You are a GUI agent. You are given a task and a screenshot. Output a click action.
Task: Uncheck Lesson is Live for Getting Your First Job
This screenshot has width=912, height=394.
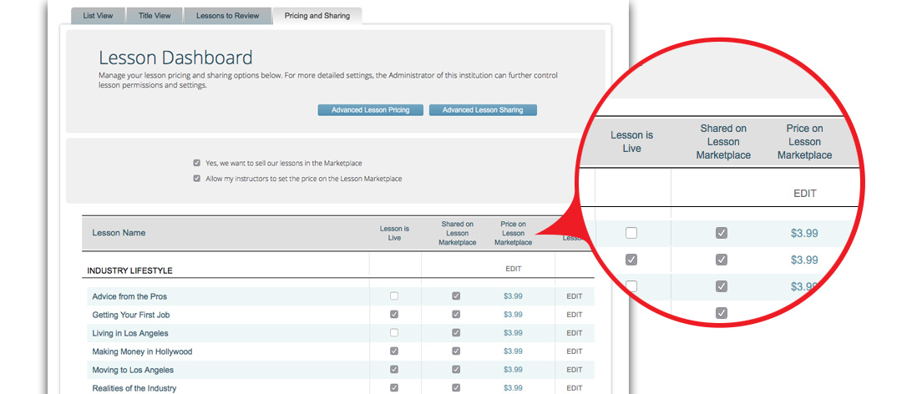tap(394, 315)
